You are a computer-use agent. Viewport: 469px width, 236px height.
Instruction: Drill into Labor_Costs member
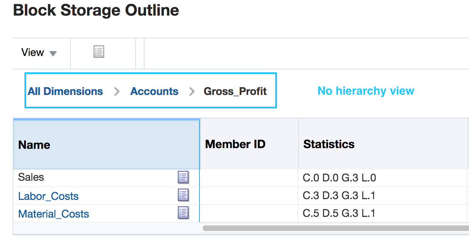click(x=49, y=196)
